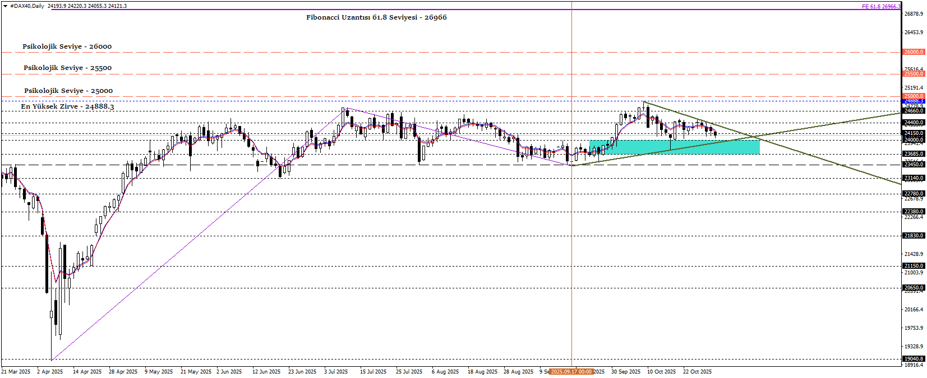Click the 26000.0 orange price tag
The height and width of the screenshot is (378, 927).
tap(914, 52)
